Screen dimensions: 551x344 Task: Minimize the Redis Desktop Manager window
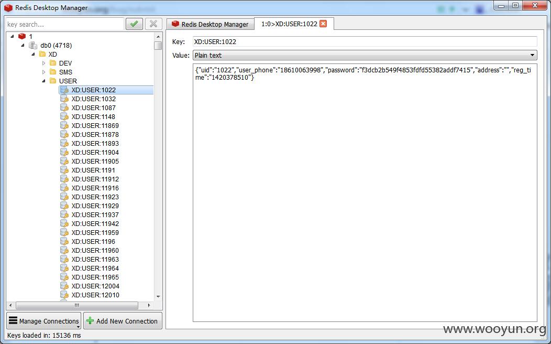[x=501, y=6]
